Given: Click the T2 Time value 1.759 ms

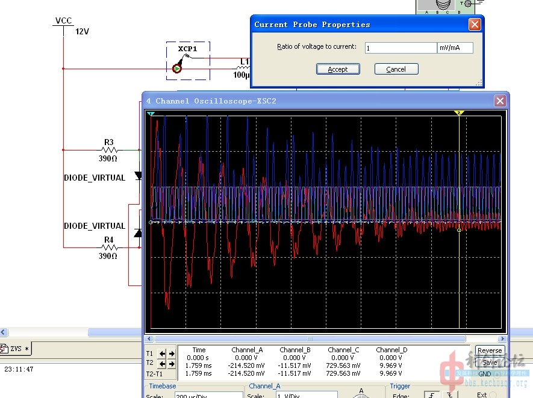Looking at the screenshot, I should 199,365.
